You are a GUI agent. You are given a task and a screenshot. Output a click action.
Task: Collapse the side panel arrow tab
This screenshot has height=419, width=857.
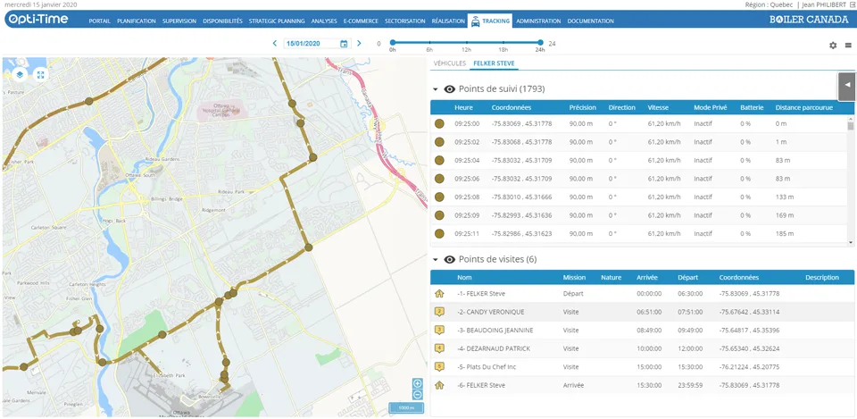[x=847, y=86]
